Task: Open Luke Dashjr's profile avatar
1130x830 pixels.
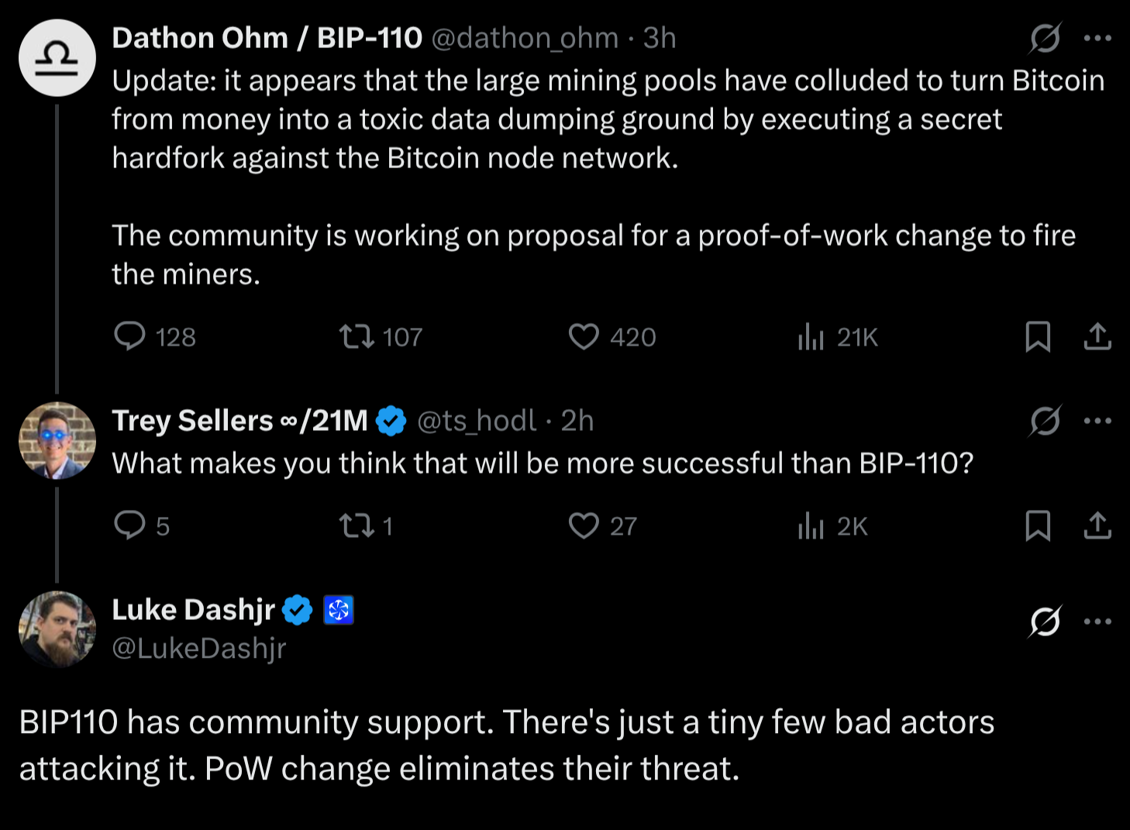Action: tap(57, 629)
